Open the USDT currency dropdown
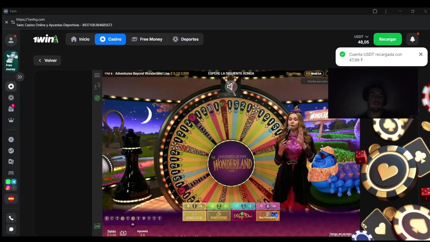Image resolution: width=430 pixels, height=242 pixels. tap(361, 37)
